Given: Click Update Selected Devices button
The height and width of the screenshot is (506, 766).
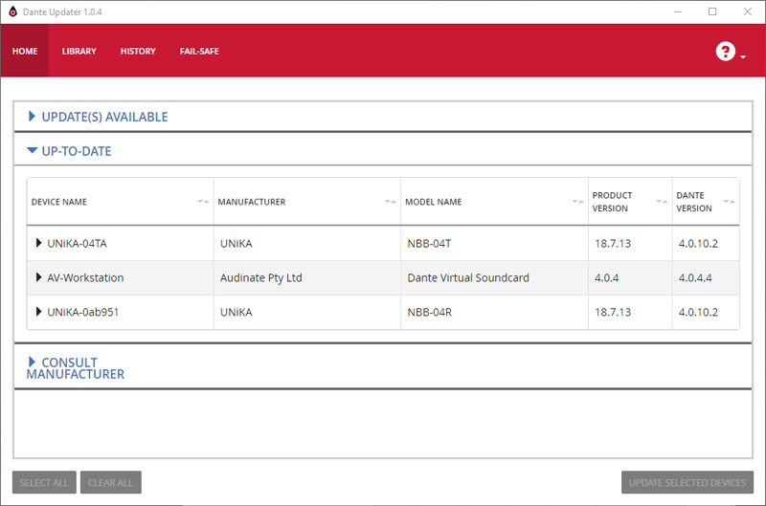Looking at the screenshot, I should tap(687, 482).
